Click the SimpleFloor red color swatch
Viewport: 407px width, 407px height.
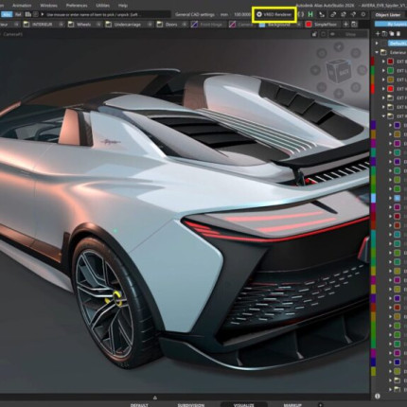(x=309, y=25)
